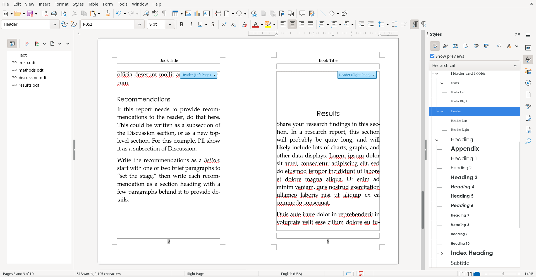
Task: Open the Tools menu
Action: pyautogui.click(x=123, y=4)
